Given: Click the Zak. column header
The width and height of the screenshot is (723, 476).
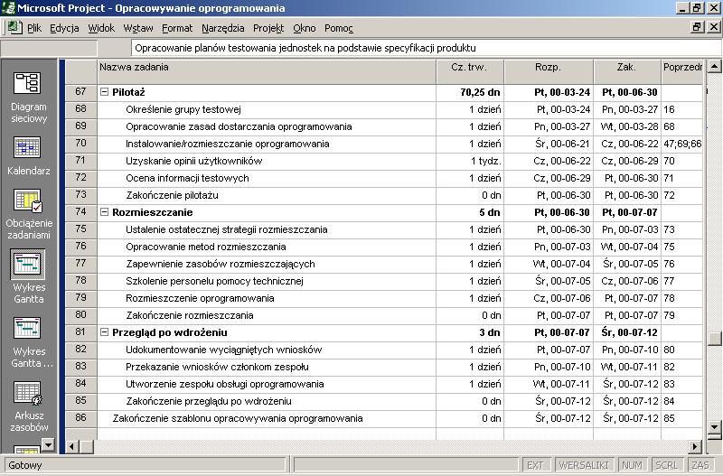Looking at the screenshot, I should (x=627, y=71).
